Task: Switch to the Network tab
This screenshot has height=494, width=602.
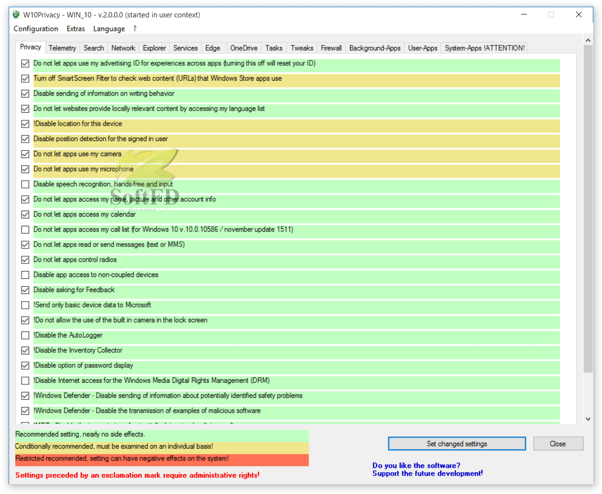Action: tap(123, 48)
